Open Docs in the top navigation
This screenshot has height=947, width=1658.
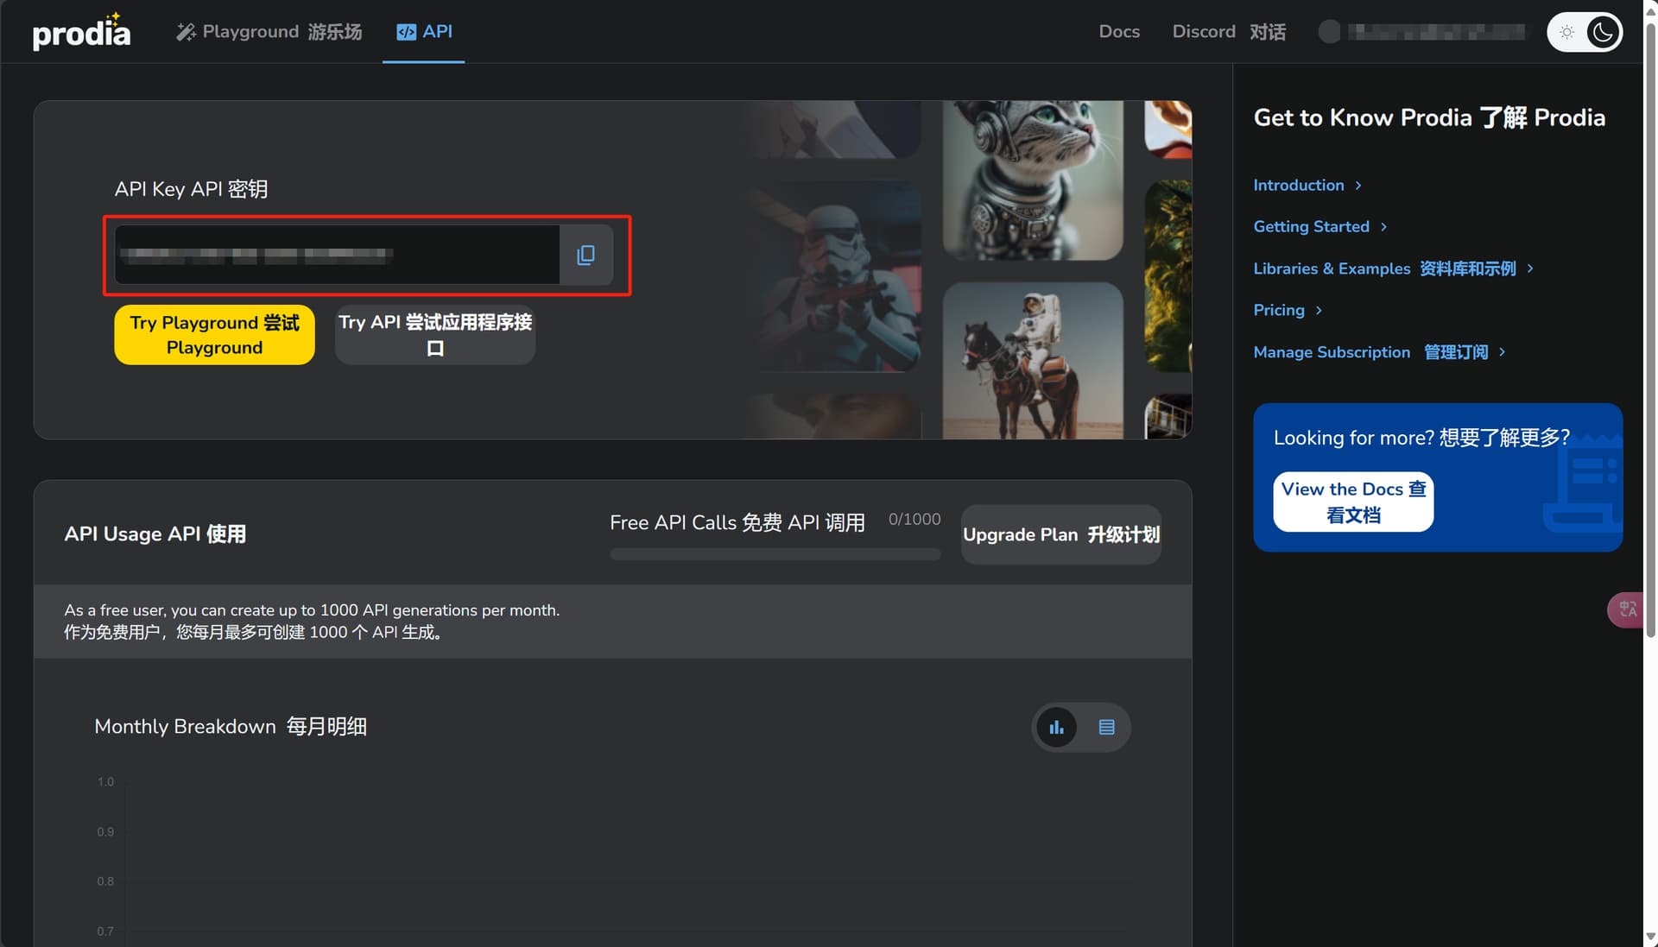click(1119, 32)
